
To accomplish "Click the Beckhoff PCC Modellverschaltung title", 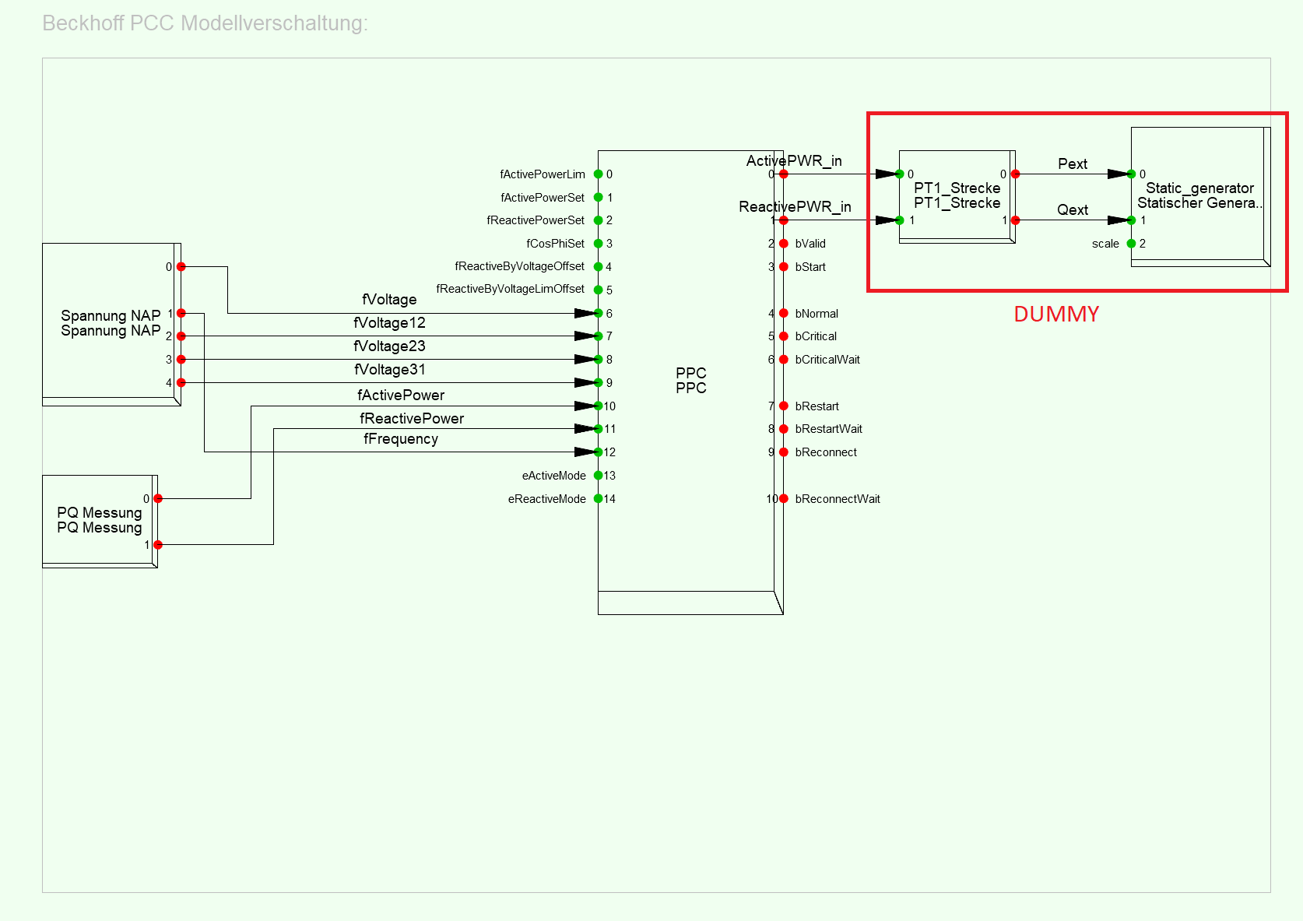I will (205, 23).
